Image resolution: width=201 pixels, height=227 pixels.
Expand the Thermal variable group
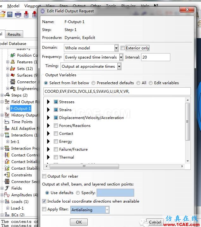48,157
